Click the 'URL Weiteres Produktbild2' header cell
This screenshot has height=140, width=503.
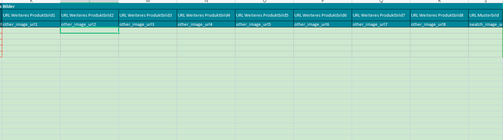[x=89, y=15]
